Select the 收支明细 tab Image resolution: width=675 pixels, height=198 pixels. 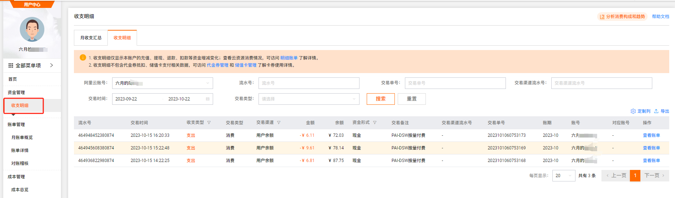click(122, 38)
